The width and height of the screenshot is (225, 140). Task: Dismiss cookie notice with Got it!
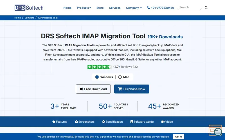tap(179, 137)
